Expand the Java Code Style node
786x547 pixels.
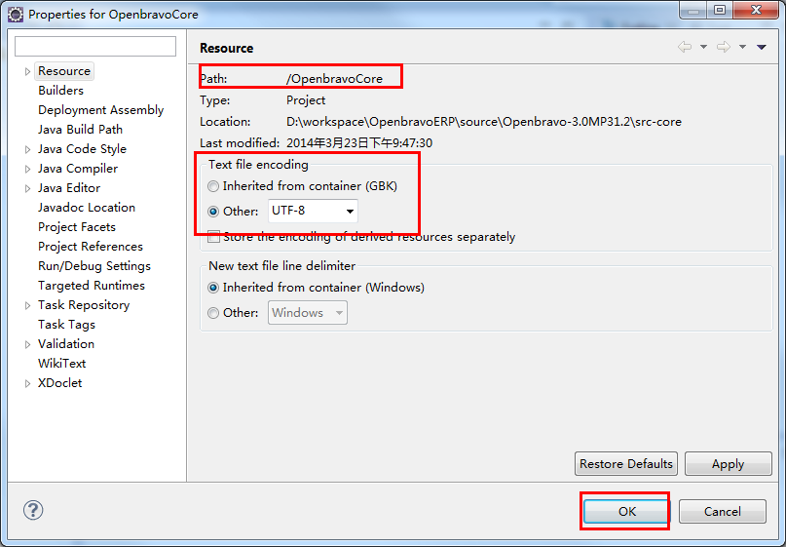tap(27, 149)
